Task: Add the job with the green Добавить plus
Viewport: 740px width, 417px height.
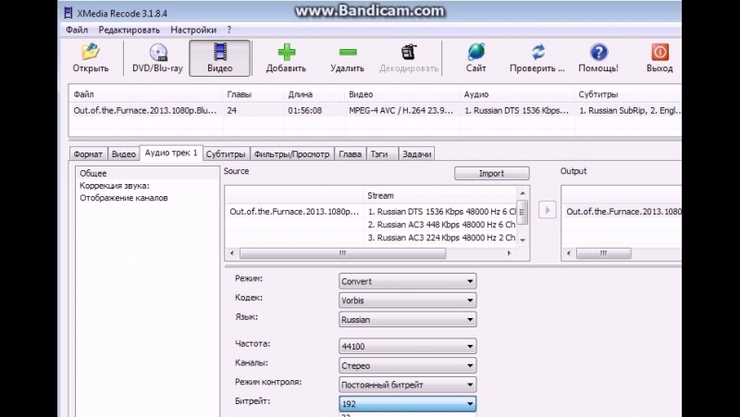Action: click(x=286, y=58)
